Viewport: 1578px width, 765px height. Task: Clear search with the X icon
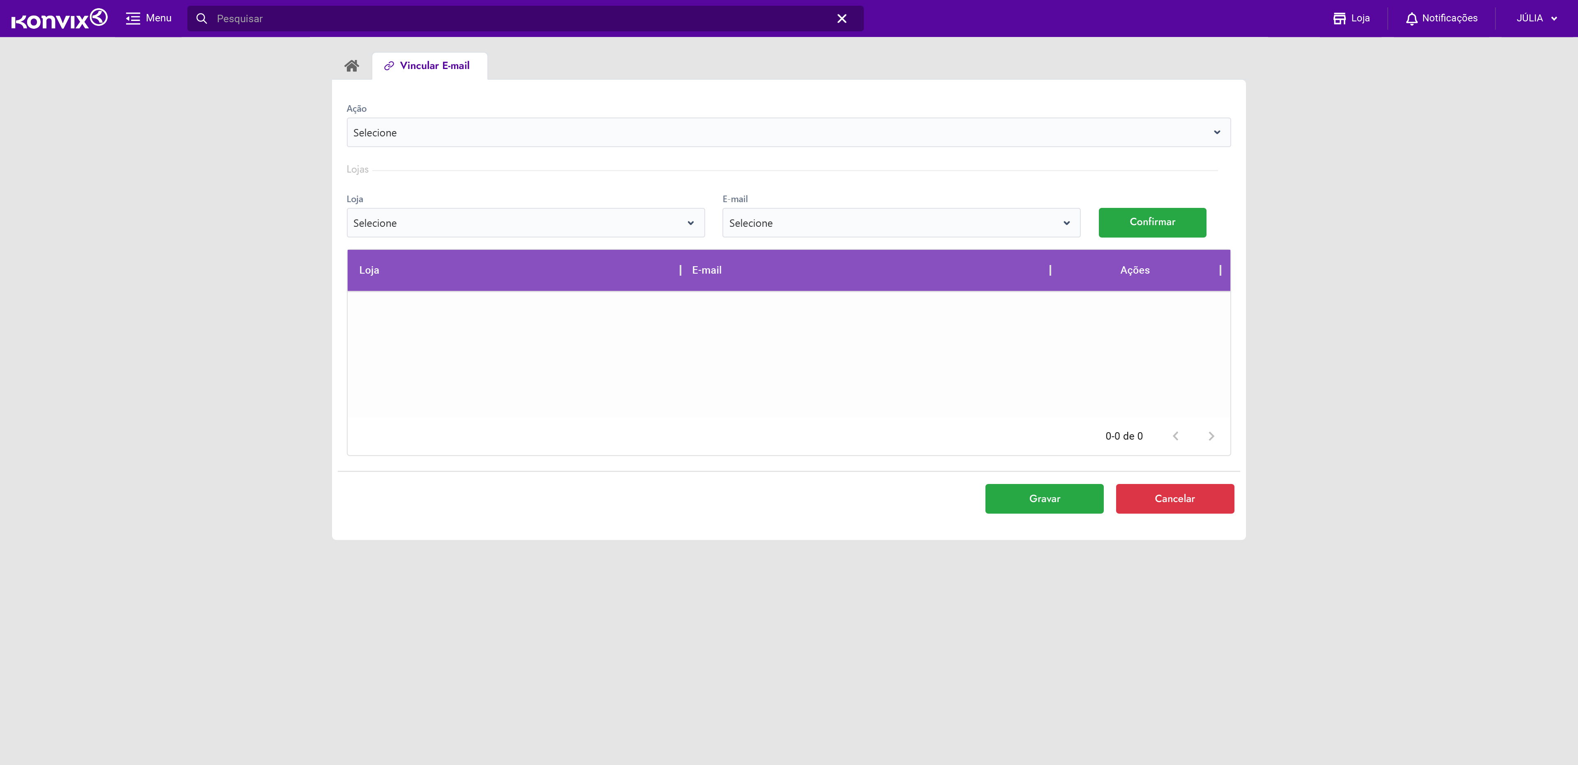[x=842, y=18]
